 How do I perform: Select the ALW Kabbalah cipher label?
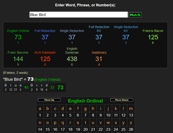click(45, 53)
